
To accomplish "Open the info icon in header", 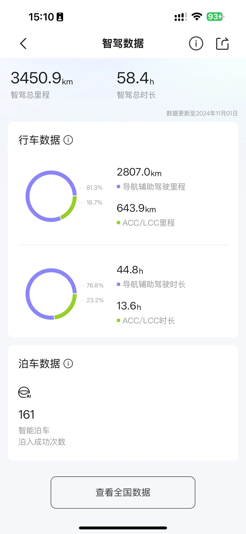I will [196, 44].
